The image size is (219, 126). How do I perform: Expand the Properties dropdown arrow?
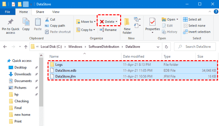[x=152, y=32]
